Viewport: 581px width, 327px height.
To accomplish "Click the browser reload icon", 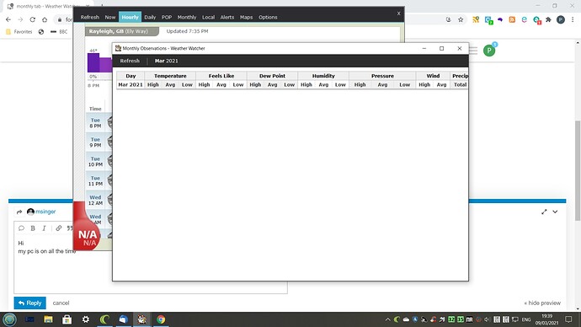I will click(33, 19).
